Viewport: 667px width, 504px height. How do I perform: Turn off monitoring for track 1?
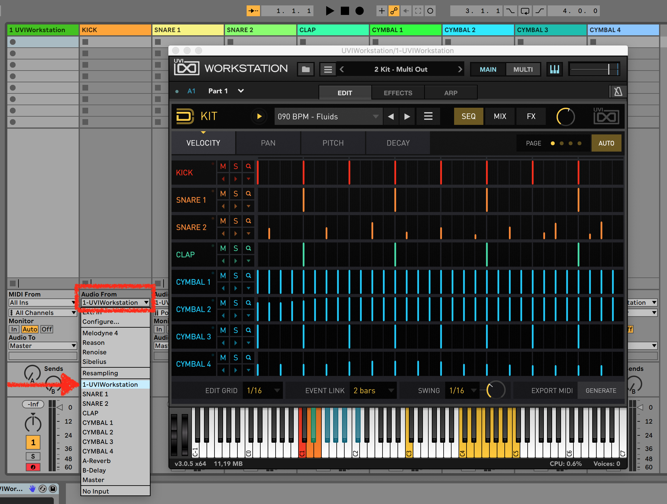pos(47,329)
